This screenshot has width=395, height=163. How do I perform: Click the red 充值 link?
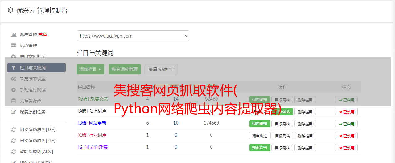tap(43, 34)
